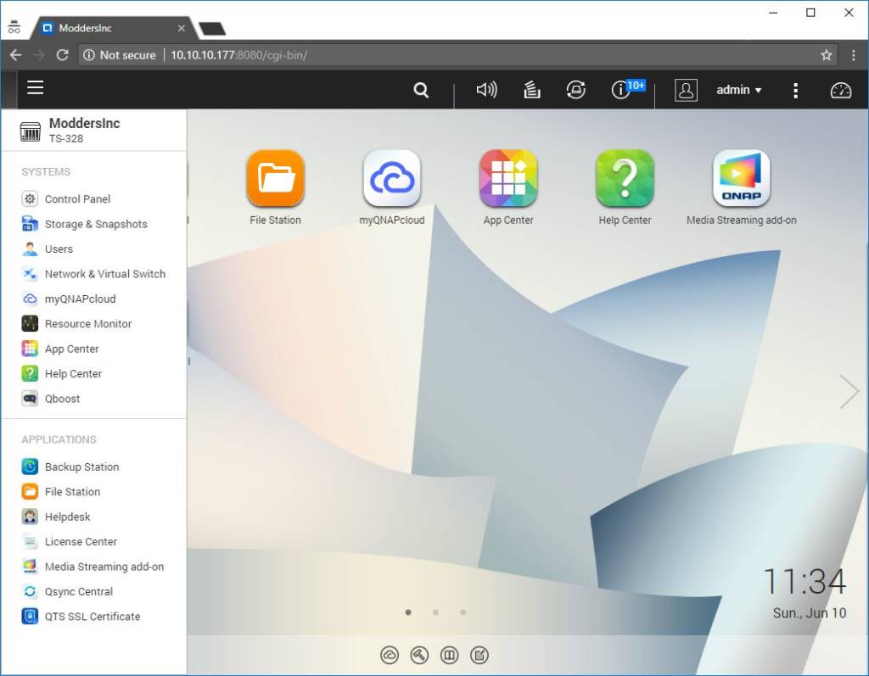This screenshot has width=869, height=676.
Task: Open Help Center desktop icon
Action: click(x=625, y=187)
